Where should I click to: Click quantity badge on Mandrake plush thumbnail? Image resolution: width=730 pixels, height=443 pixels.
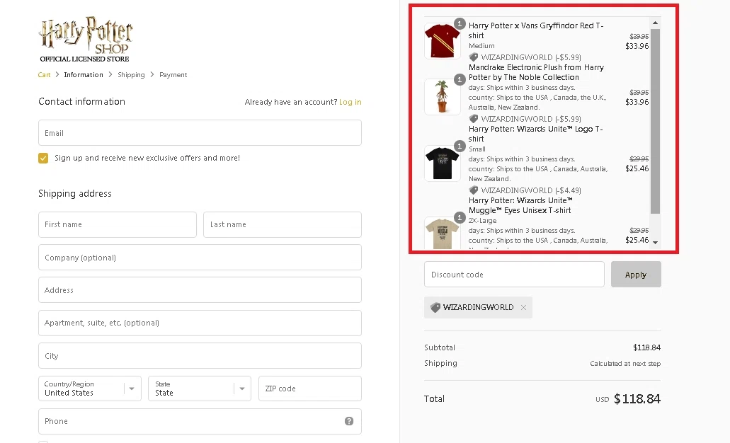coord(460,79)
